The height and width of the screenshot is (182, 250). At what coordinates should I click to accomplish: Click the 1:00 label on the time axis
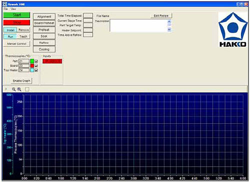61,178
